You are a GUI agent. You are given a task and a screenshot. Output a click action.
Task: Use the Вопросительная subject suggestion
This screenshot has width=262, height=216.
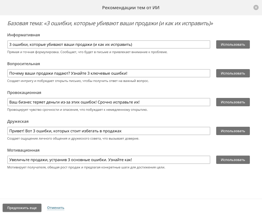point(233,73)
